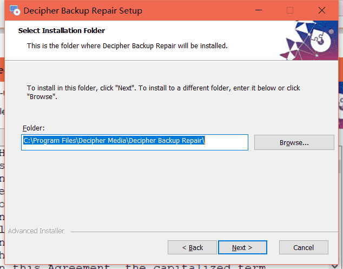Click the 'To install in this folder' instruction text
The height and width of the screenshot is (269, 343).
tap(163, 92)
